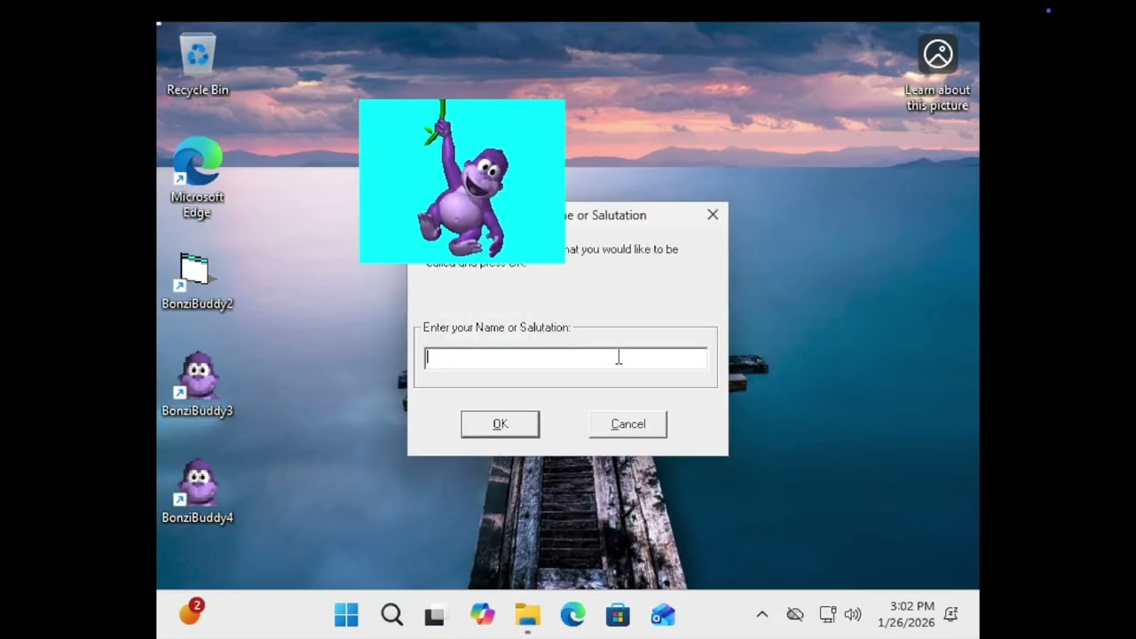Open Microsoft Store from the taskbar
The width and height of the screenshot is (1136, 639).
[x=618, y=614]
